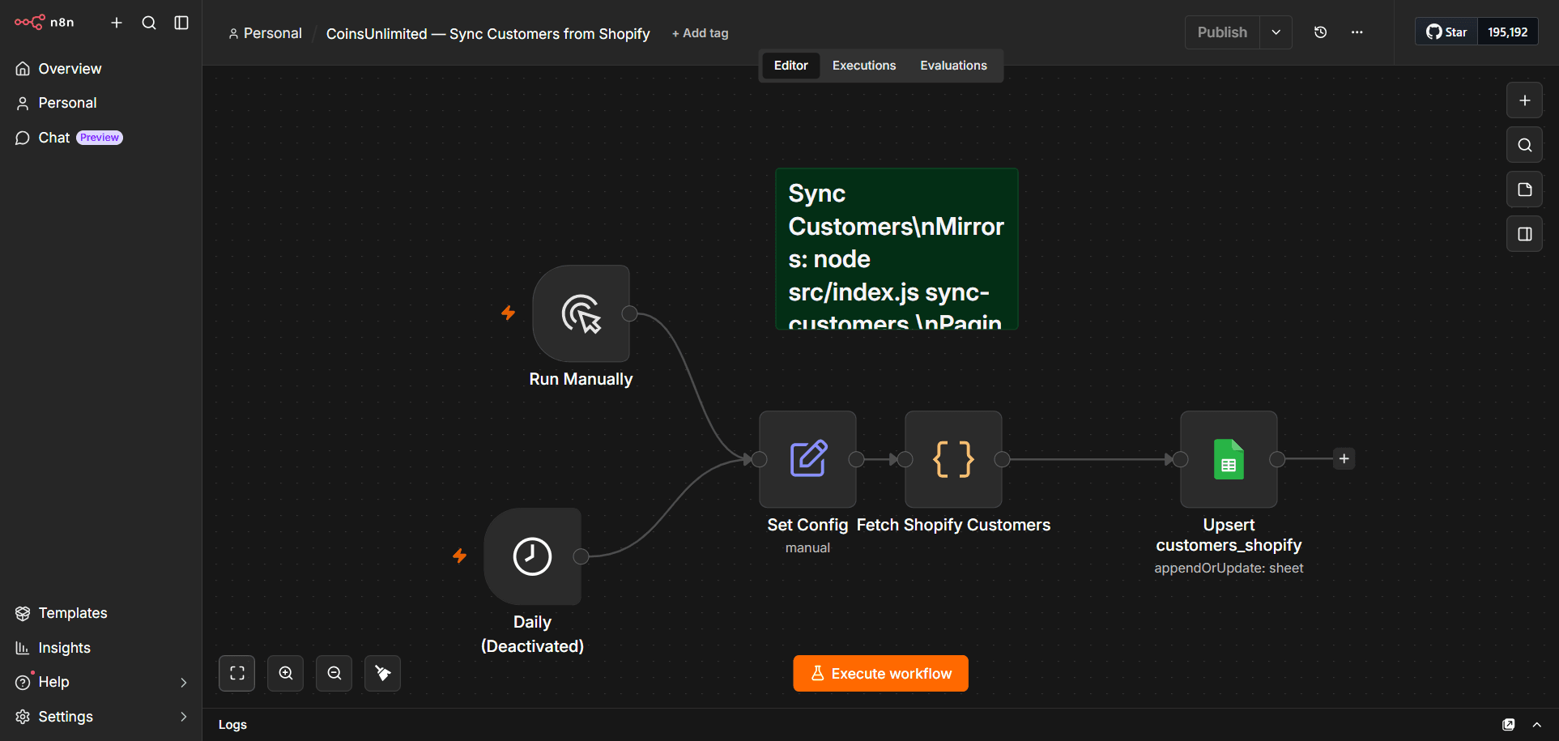Click the Set Config node label

click(807, 525)
